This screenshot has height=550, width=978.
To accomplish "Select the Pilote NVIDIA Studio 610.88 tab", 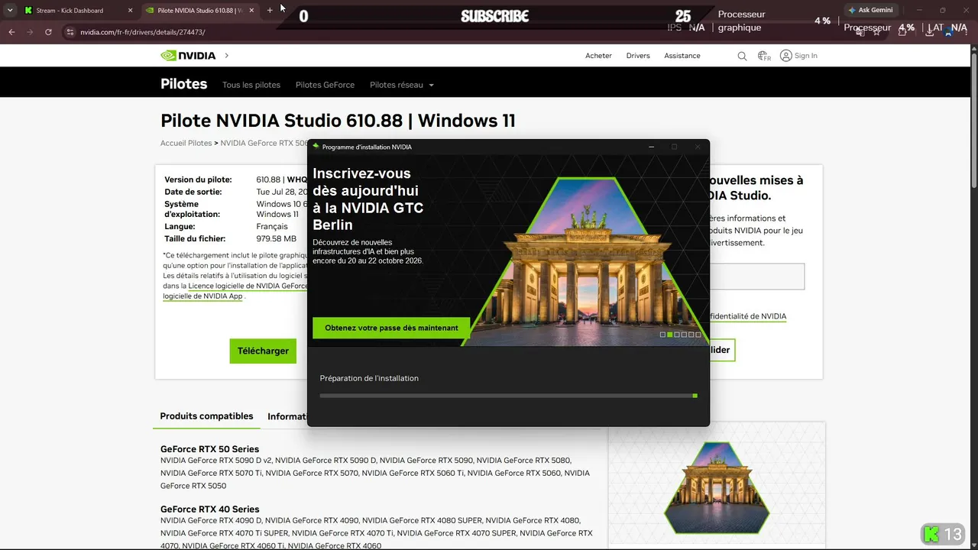I will tap(199, 11).
